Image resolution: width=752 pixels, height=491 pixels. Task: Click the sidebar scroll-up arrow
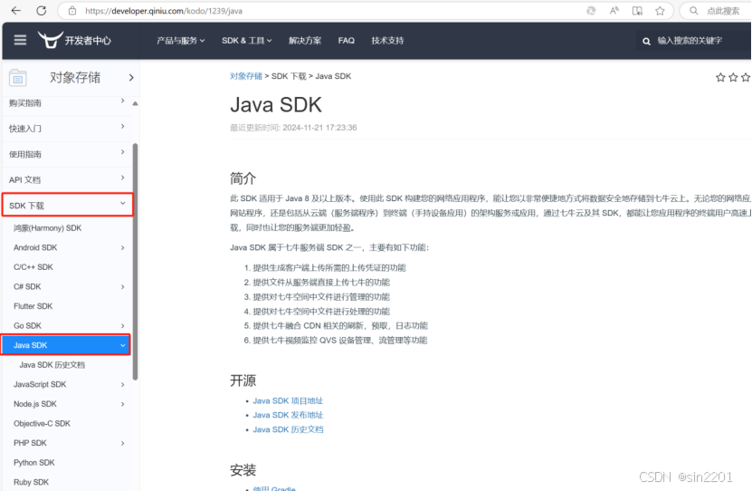pyautogui.click(x=135, y=103)
